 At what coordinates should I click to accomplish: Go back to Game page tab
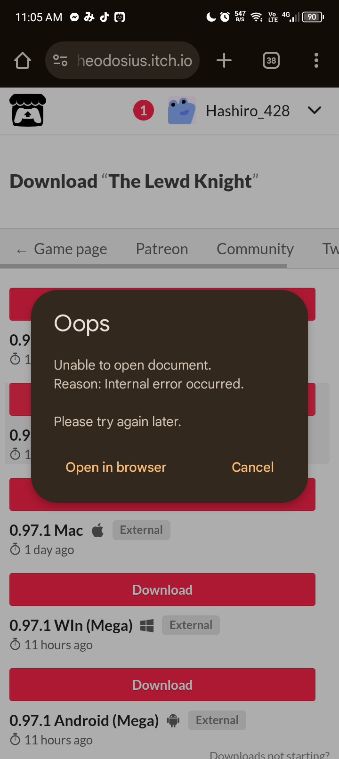(62, 249)
